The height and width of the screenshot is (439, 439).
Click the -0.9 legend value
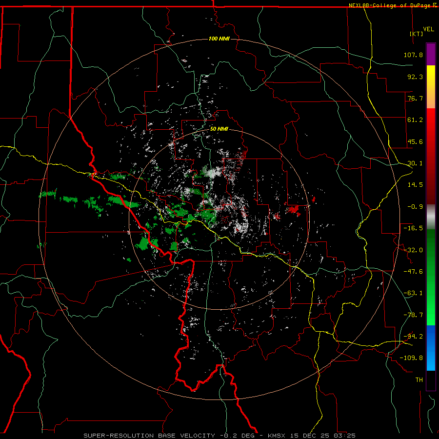[x=415, y=207]
